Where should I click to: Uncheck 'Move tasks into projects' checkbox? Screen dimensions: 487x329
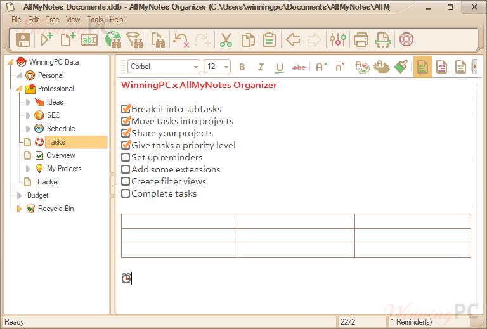tap(126, 120)
